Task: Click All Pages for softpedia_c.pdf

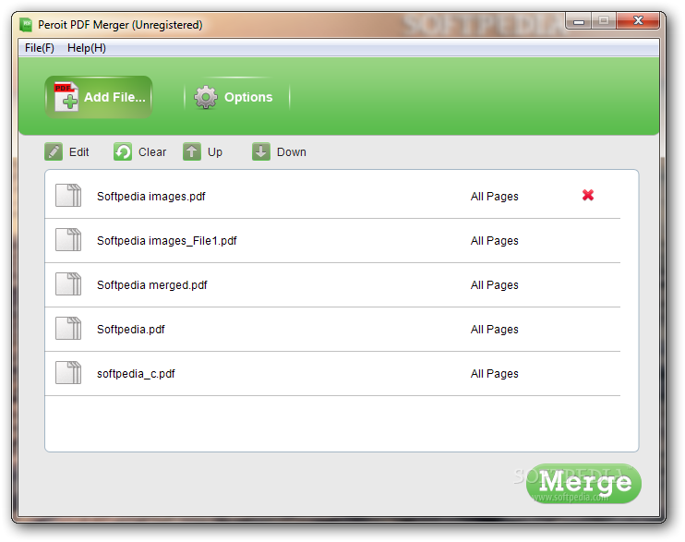Action: tap(495, 374)
